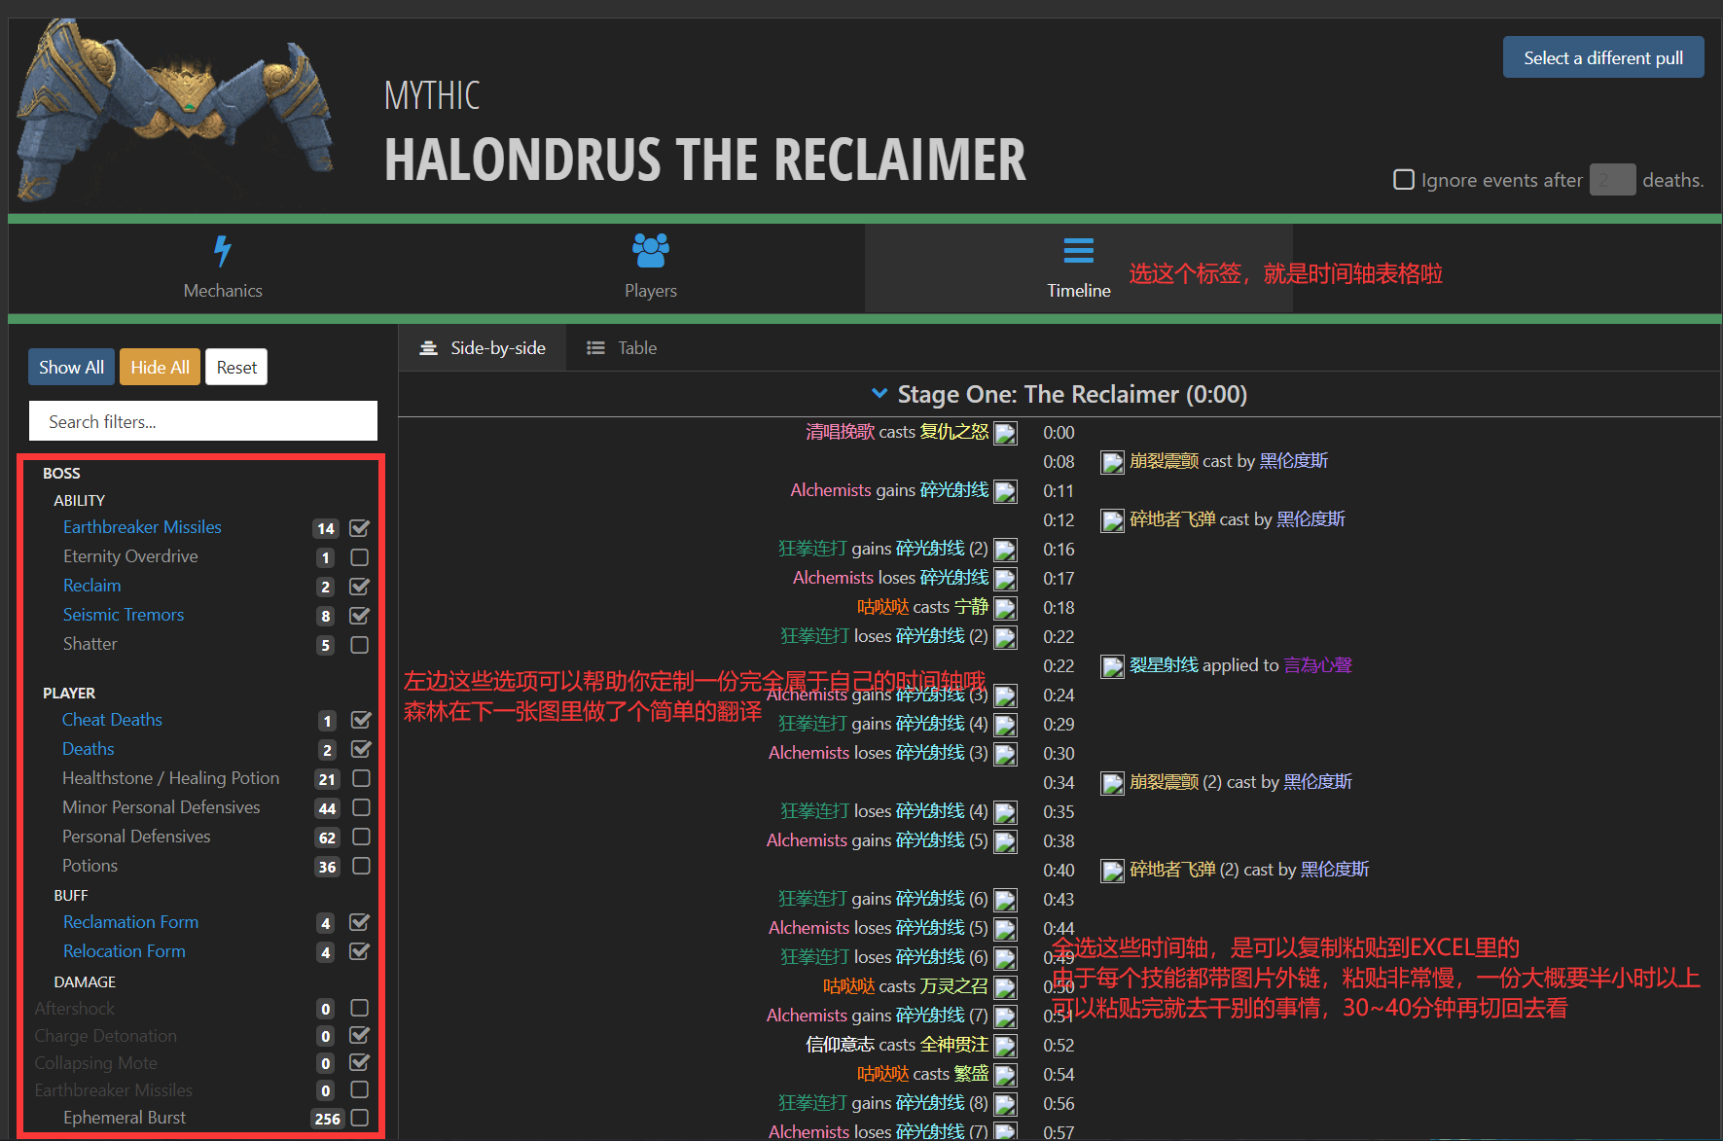The width and height of the screenshot is (1723, 1141).
Task: Click the debuff icon at 0:22 applied entry
Action: 1112,666
